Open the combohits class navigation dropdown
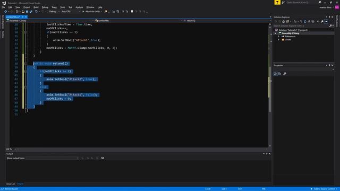The image size is (340, 191). pos(139,21)
